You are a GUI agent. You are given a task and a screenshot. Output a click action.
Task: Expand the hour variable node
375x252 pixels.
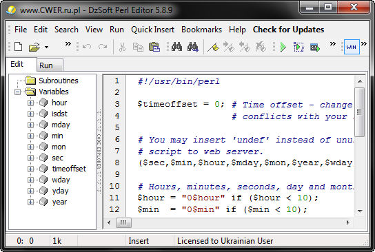[x=30, y=103]
